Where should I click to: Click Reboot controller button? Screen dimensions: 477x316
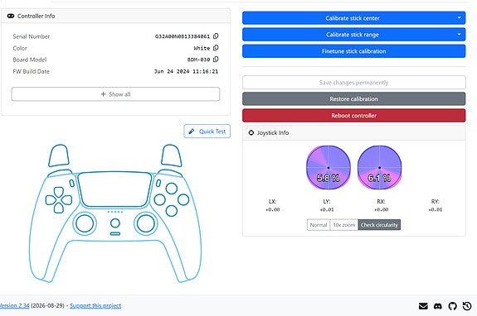coord(353,115)
